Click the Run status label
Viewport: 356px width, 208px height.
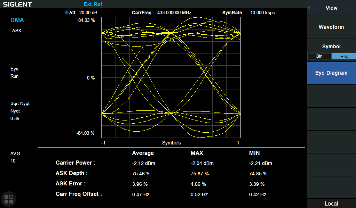tap(14, 76)
